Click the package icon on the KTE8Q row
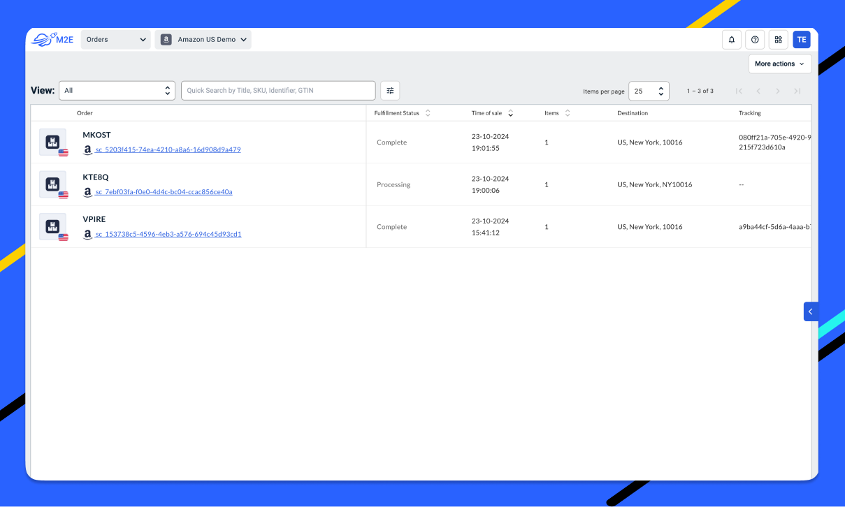845x507 pixels. [x=52, y=183]
